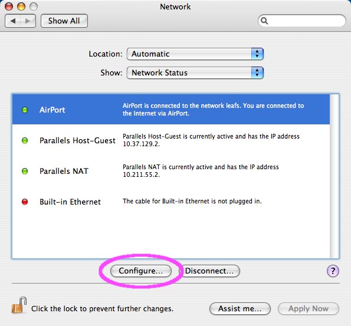Click the back navigation arrow
The width and height of the screenshot is (351, 326).
click(12, 21)
